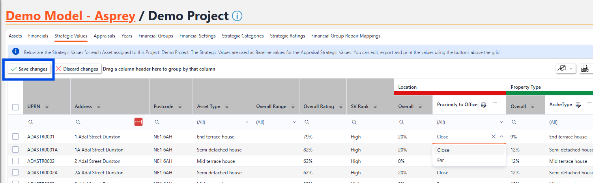Click the edit icon on Proximity to Office header
The height and width of the screenshot is (183, 593).
pyautogui.click(x=484, y=105)
